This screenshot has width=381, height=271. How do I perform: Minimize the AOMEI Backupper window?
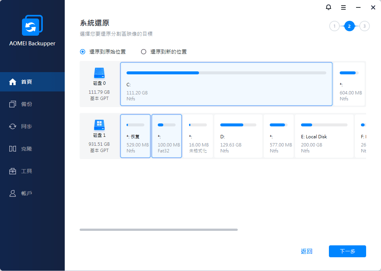[358, 7]
